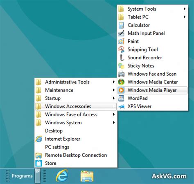Click the Administrative Tools folder icon

(x=38, y=82)
